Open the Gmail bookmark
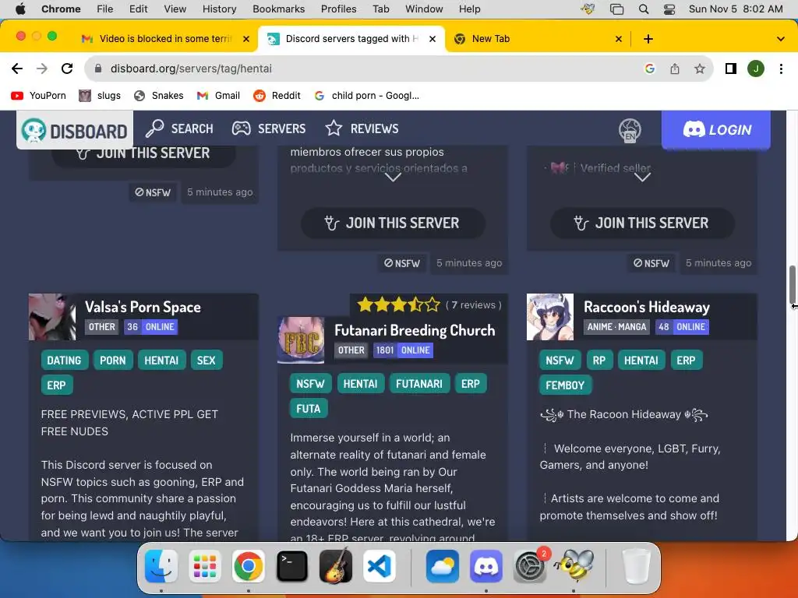Image resolution: width=798 pixels, height=598 pixels. click(218, 96)
